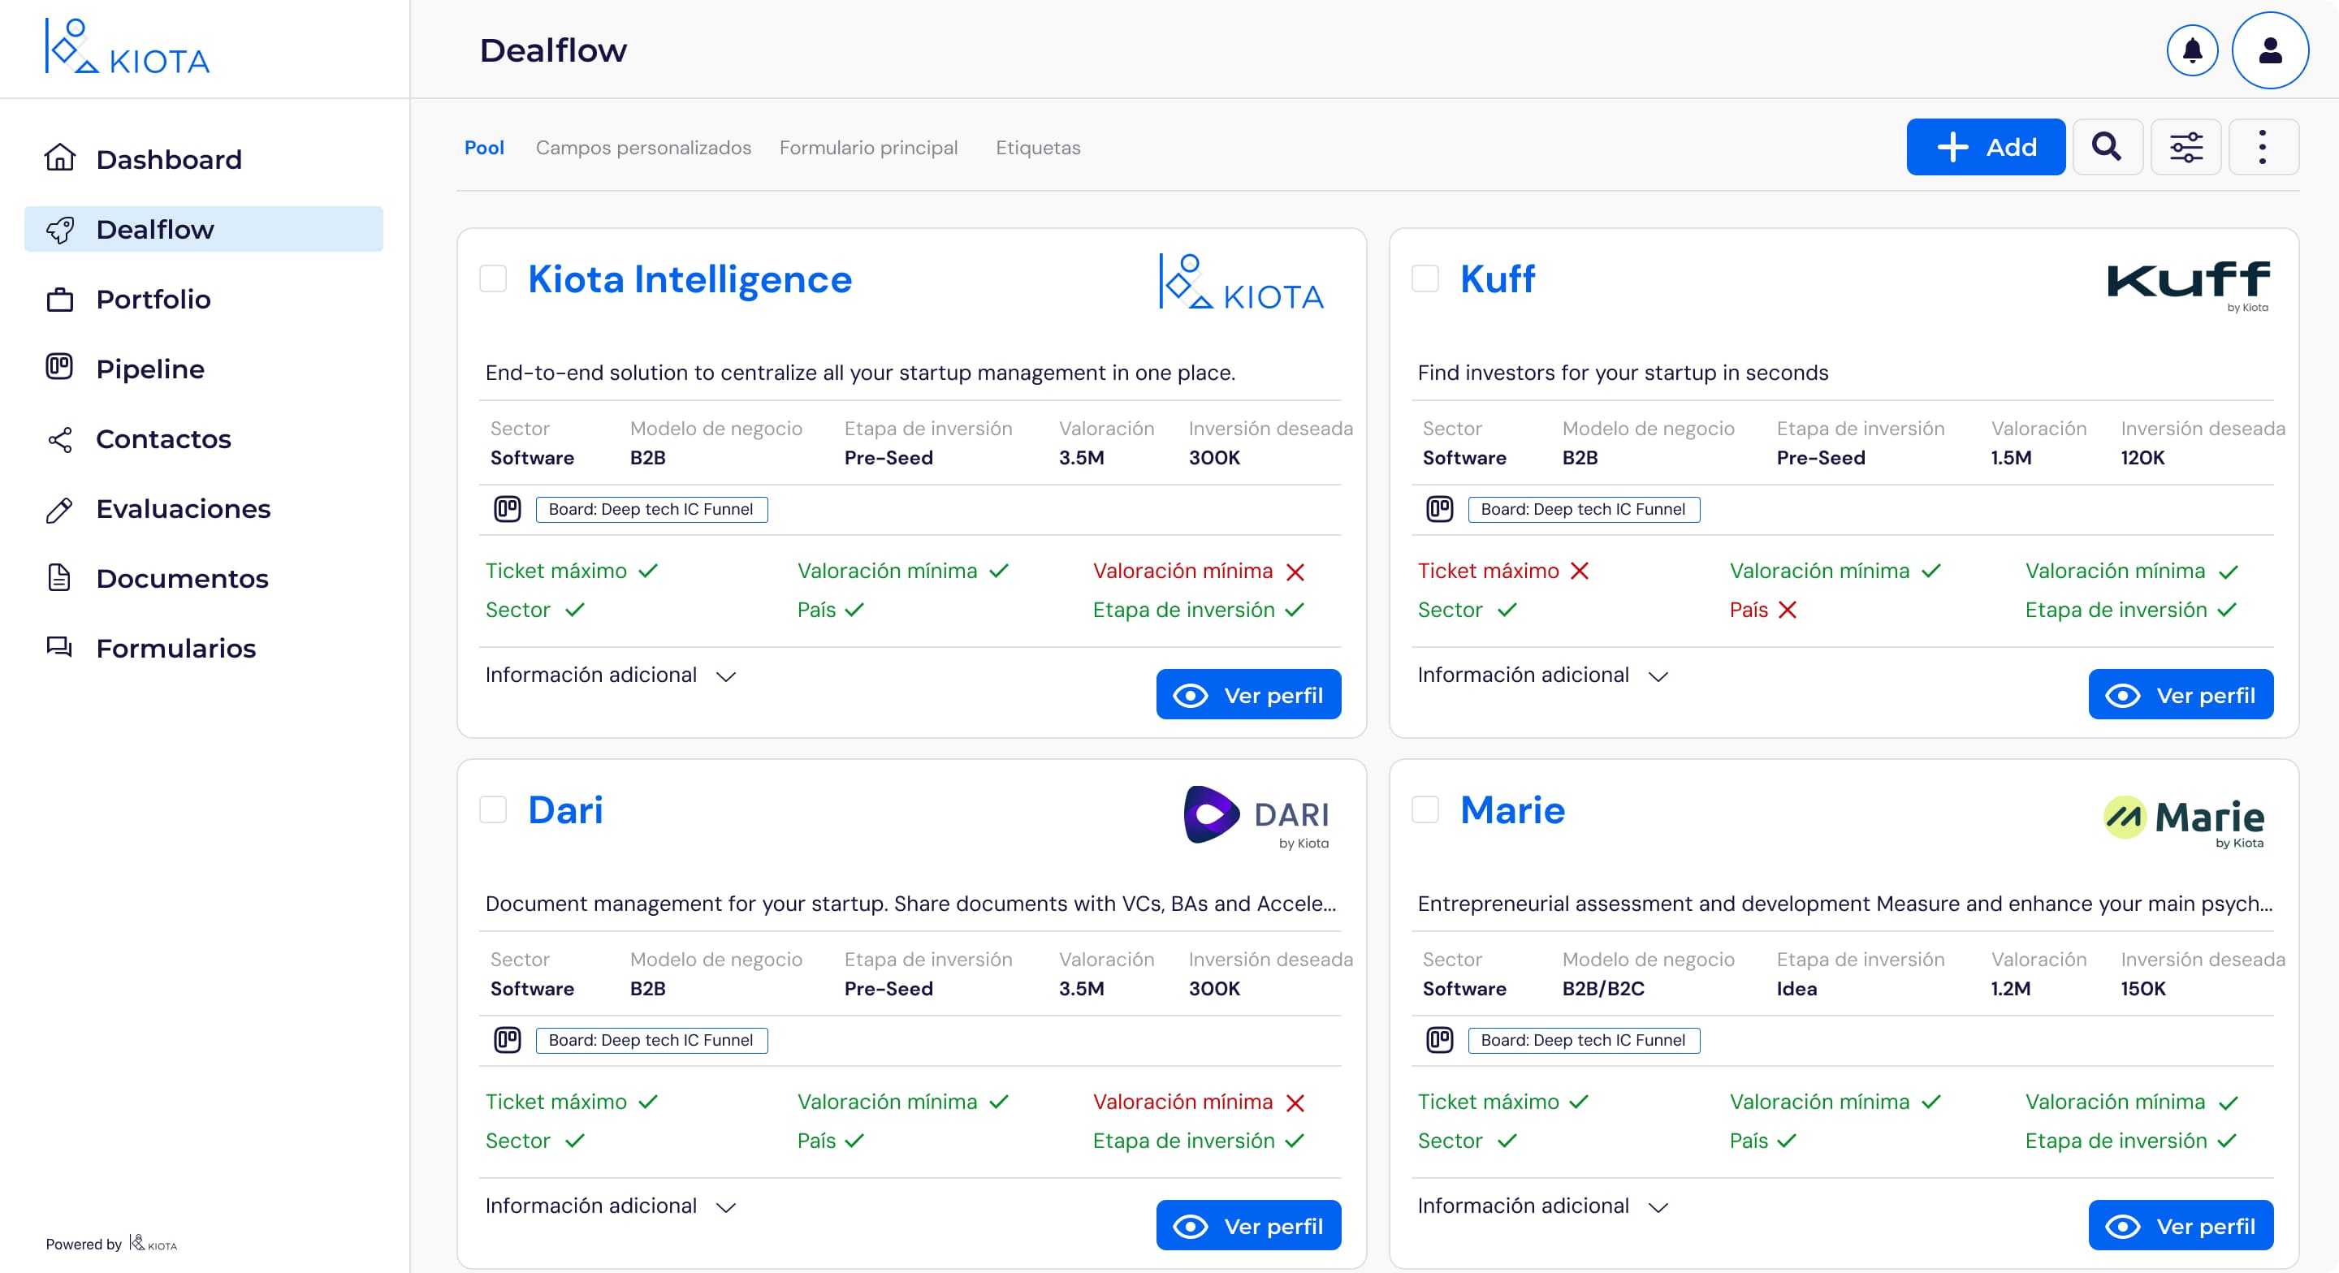Click the Contactos share icon in sidebar
This screenshot has width=2339, height=1273.
tap(60, 439)
